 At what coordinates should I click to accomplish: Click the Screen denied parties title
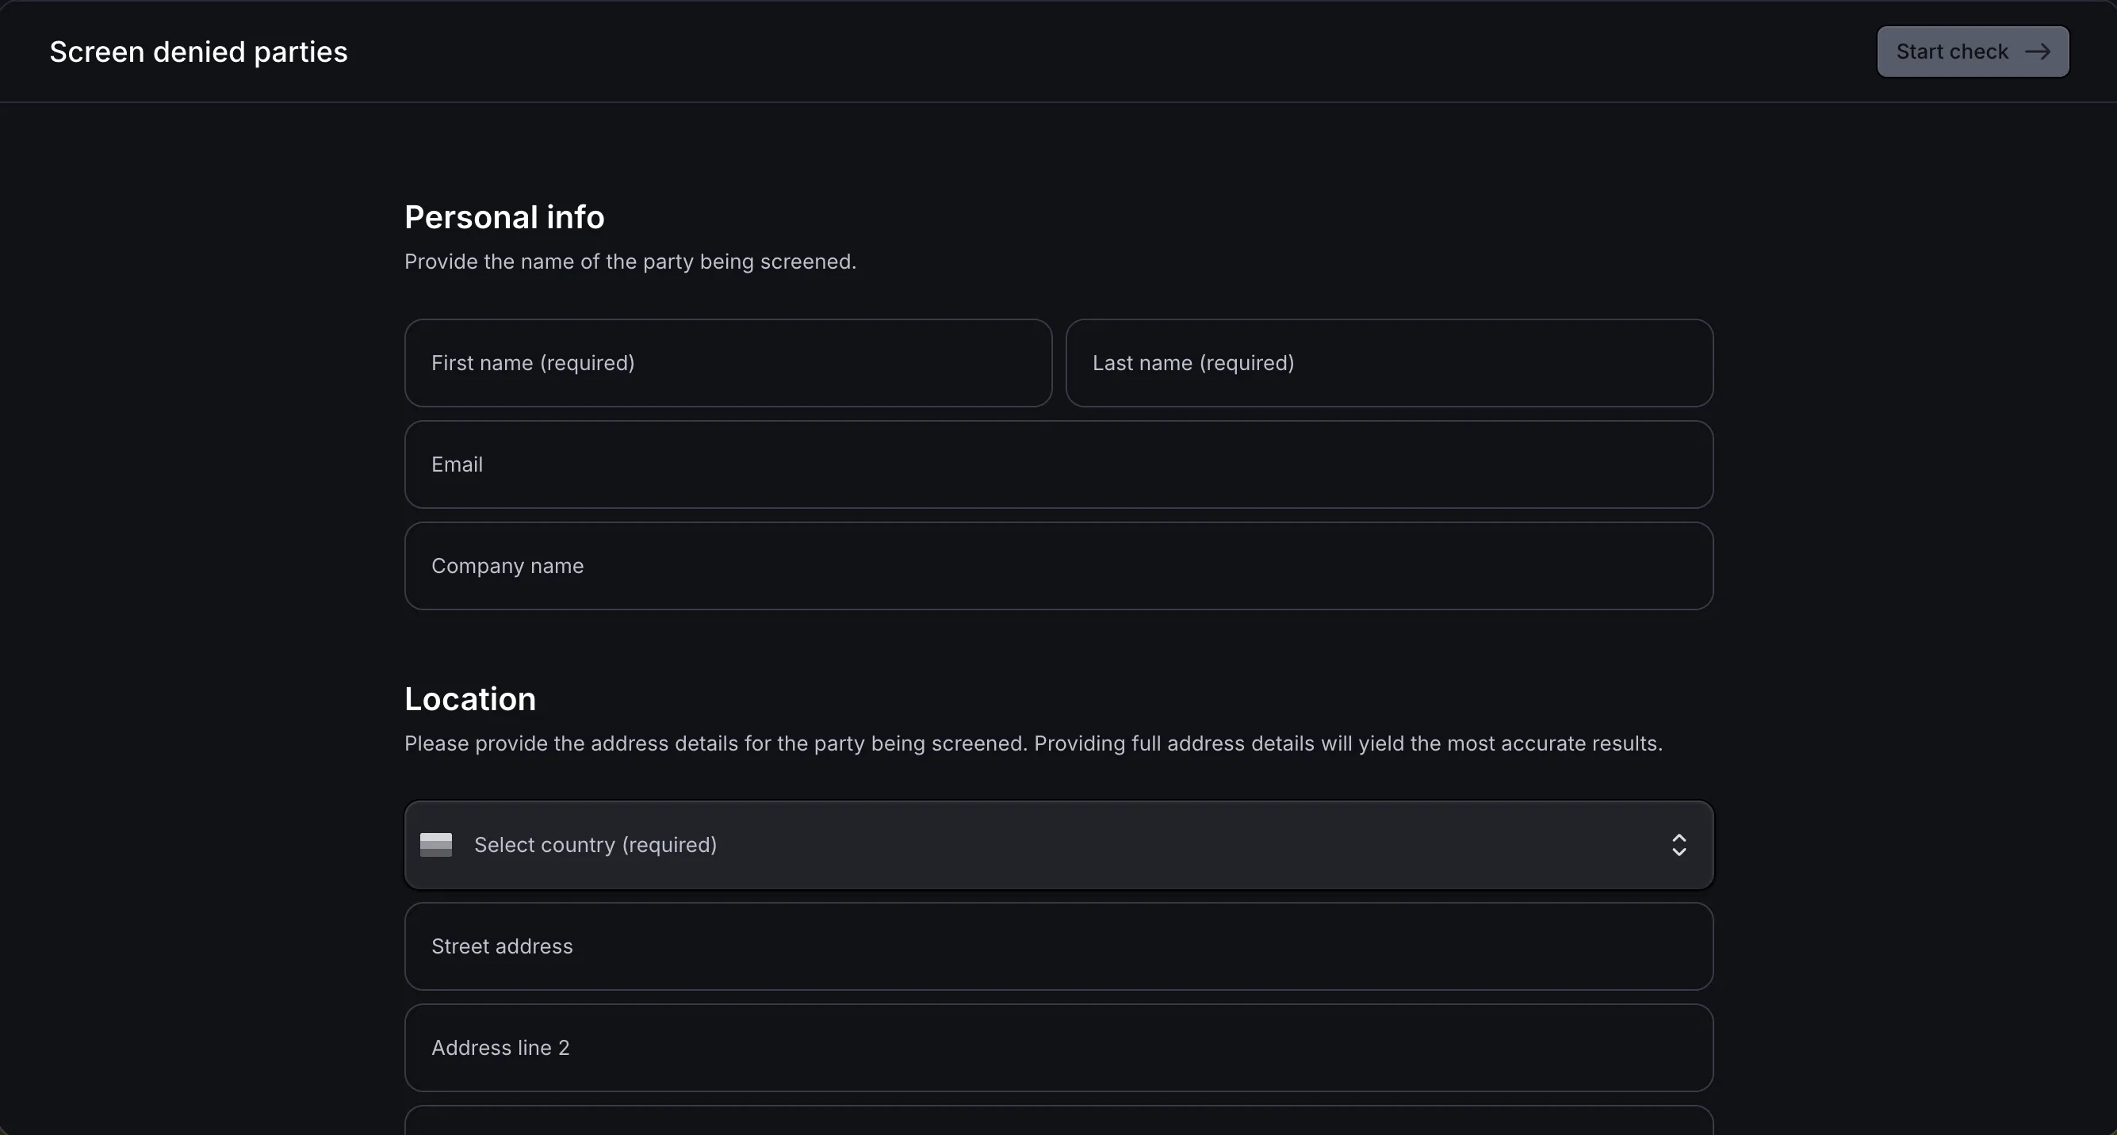click(198, 52)
